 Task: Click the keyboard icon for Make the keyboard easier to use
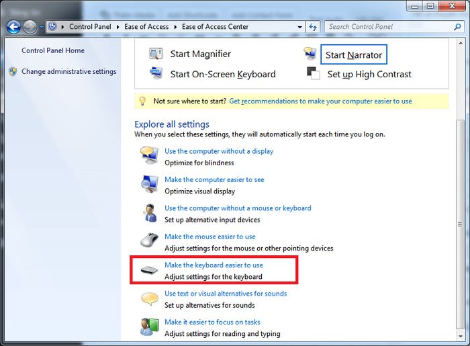pyautogui.click(x=149, y=270)
